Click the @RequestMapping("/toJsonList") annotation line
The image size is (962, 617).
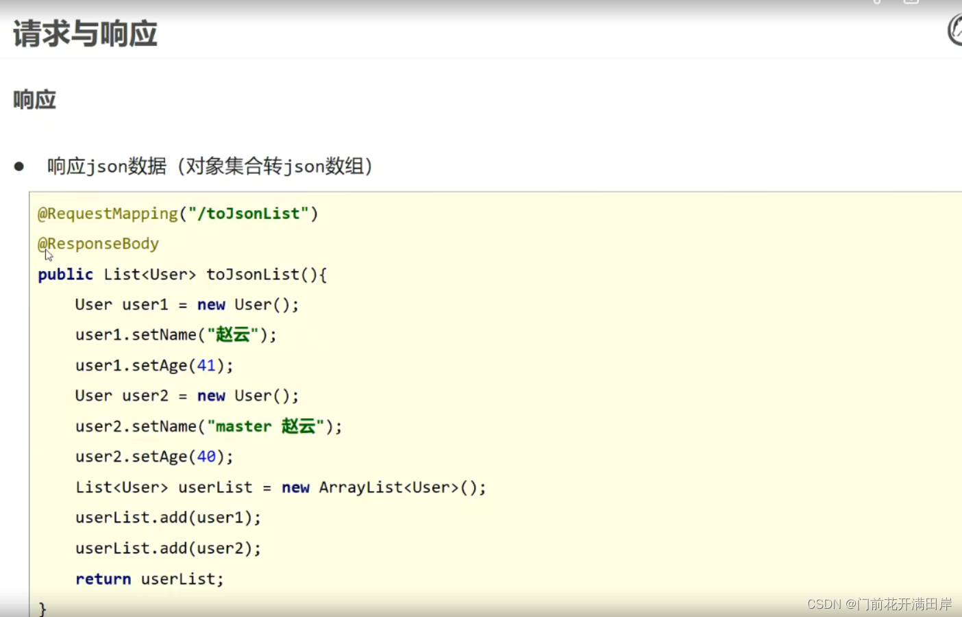click(178, 214)
